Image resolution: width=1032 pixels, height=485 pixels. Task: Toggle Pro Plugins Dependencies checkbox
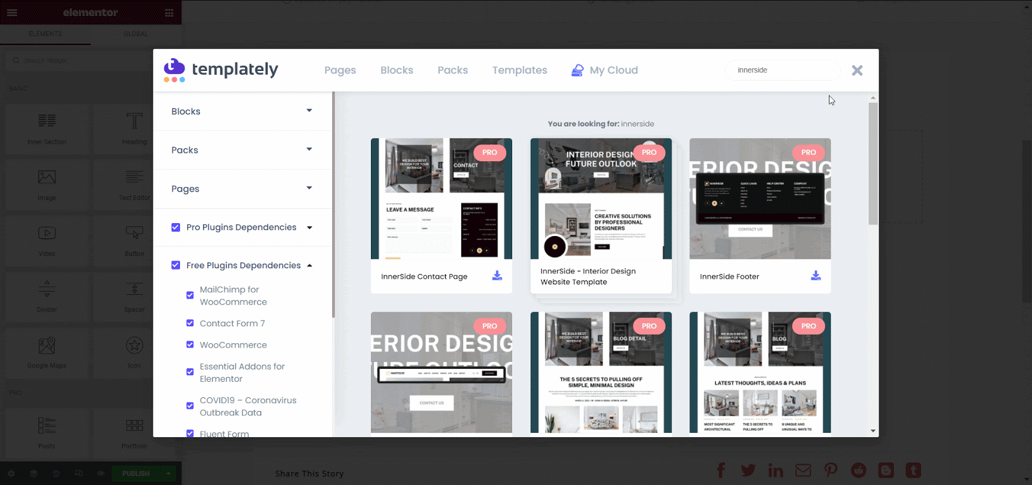click(175, 227)
